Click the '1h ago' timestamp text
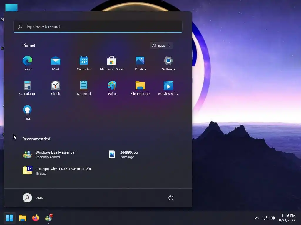The width and height of the screenshot is (301, 225). (x=41, y=173)
